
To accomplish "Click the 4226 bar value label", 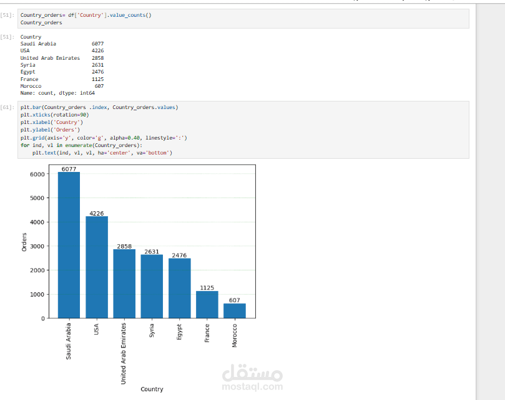I will coord(97,214).
